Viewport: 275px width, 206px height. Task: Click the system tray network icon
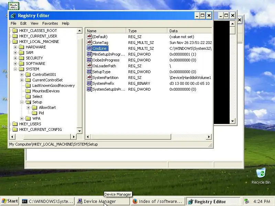pos(247,201)
